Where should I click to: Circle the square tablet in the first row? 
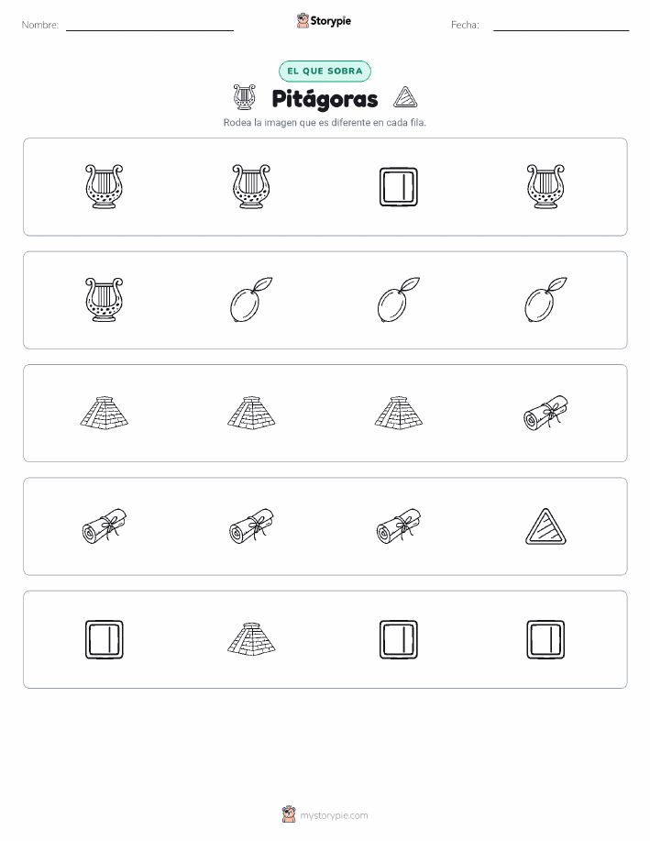399,187
